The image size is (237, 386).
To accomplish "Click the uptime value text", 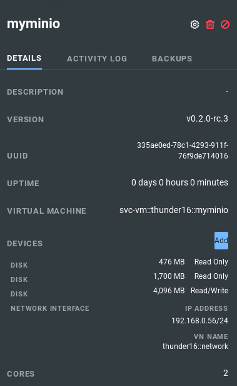I will point(179,183).
